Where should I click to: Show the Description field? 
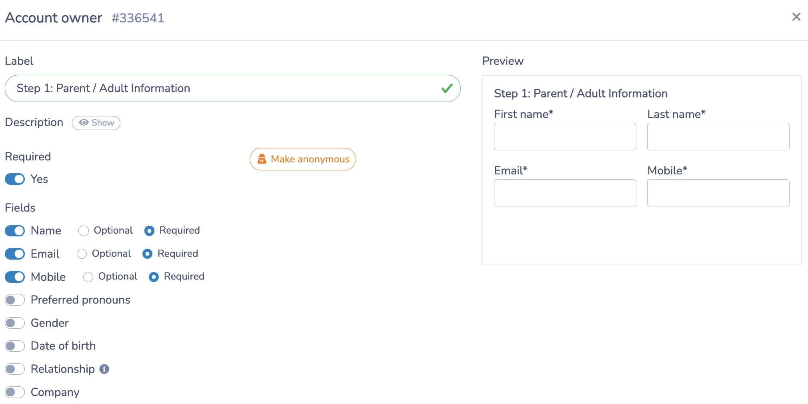[96, 123]
